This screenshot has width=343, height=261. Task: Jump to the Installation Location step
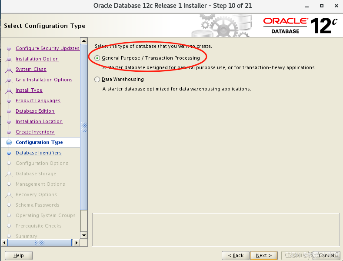(39, 121)
